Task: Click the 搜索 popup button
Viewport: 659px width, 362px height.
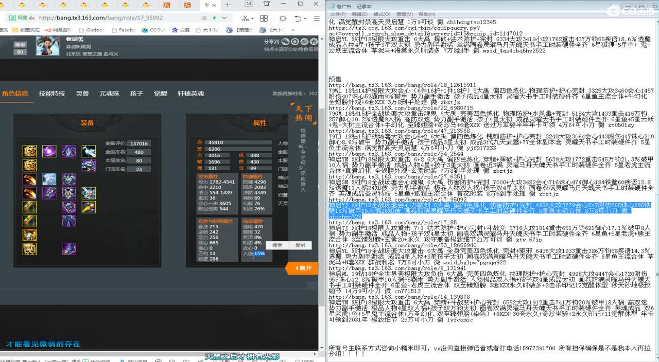Action: (x=278, y=245)
